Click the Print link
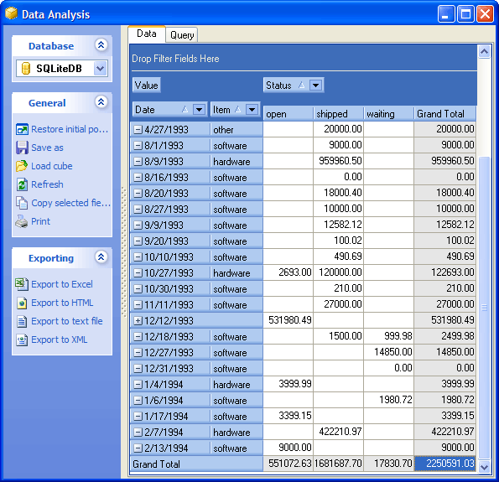This screenshot has width=499, height=482. (40, 221)
